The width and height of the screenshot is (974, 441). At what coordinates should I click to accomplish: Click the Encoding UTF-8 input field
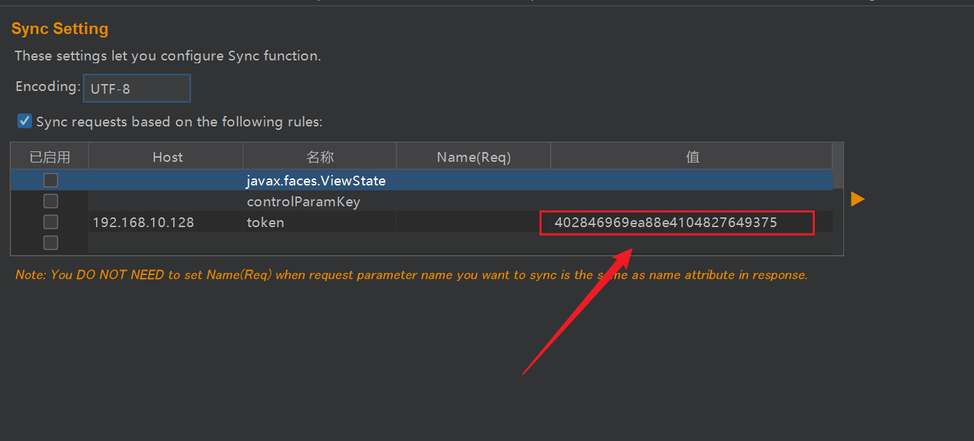tap(136, 89)
